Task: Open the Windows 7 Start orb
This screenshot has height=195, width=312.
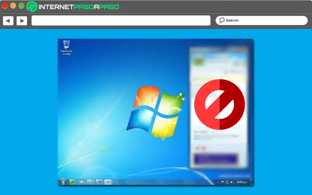Action: tap(63, 182)
